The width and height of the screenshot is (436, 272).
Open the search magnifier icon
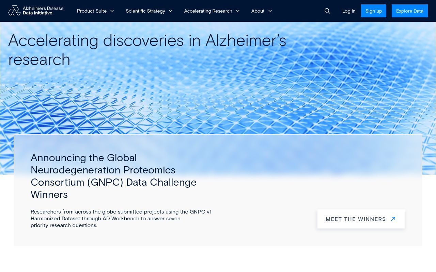327,11
